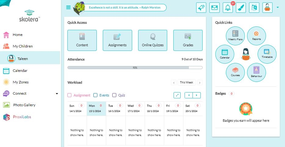The width and height of the screenshot is (285, 147).
Task: Select Tue 16/1/2024 column header
Action: [116, 108]
